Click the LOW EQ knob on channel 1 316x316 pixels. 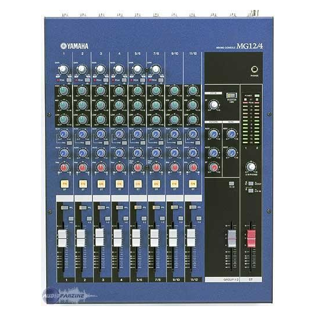click(64, 119)
